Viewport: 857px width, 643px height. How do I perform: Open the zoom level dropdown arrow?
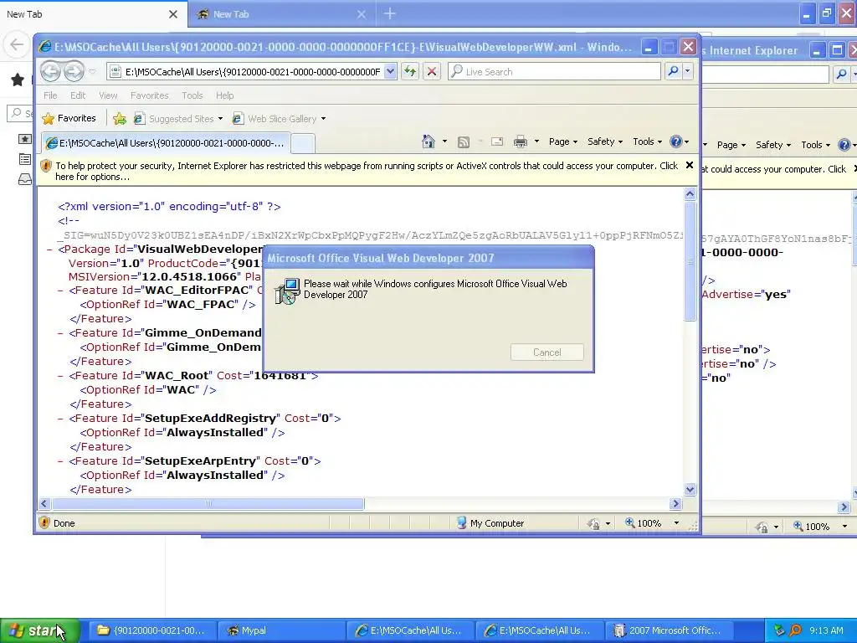[676, 522]
